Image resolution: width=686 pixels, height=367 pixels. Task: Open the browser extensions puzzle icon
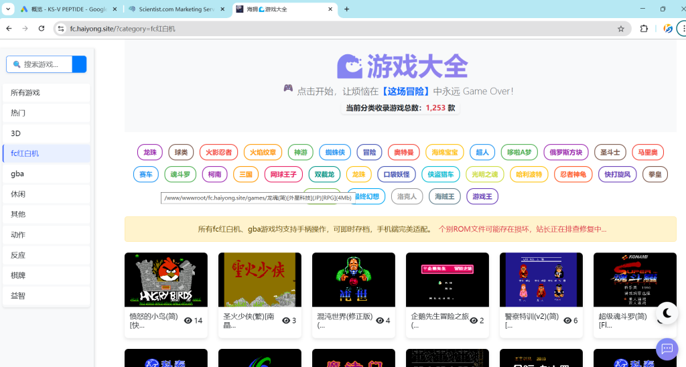click(x=644, y=29)
